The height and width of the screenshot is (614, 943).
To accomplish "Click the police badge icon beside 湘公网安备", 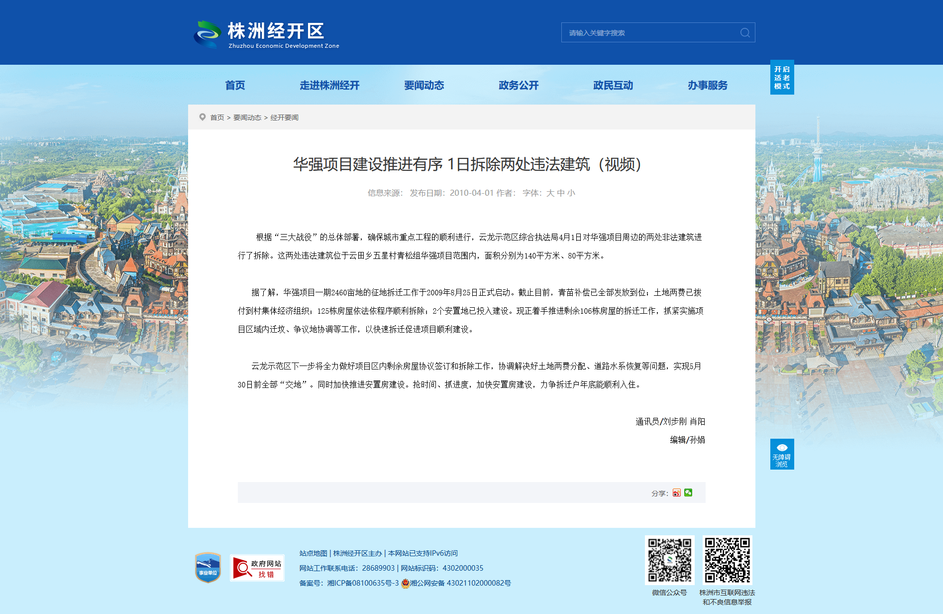I will 405,583.
